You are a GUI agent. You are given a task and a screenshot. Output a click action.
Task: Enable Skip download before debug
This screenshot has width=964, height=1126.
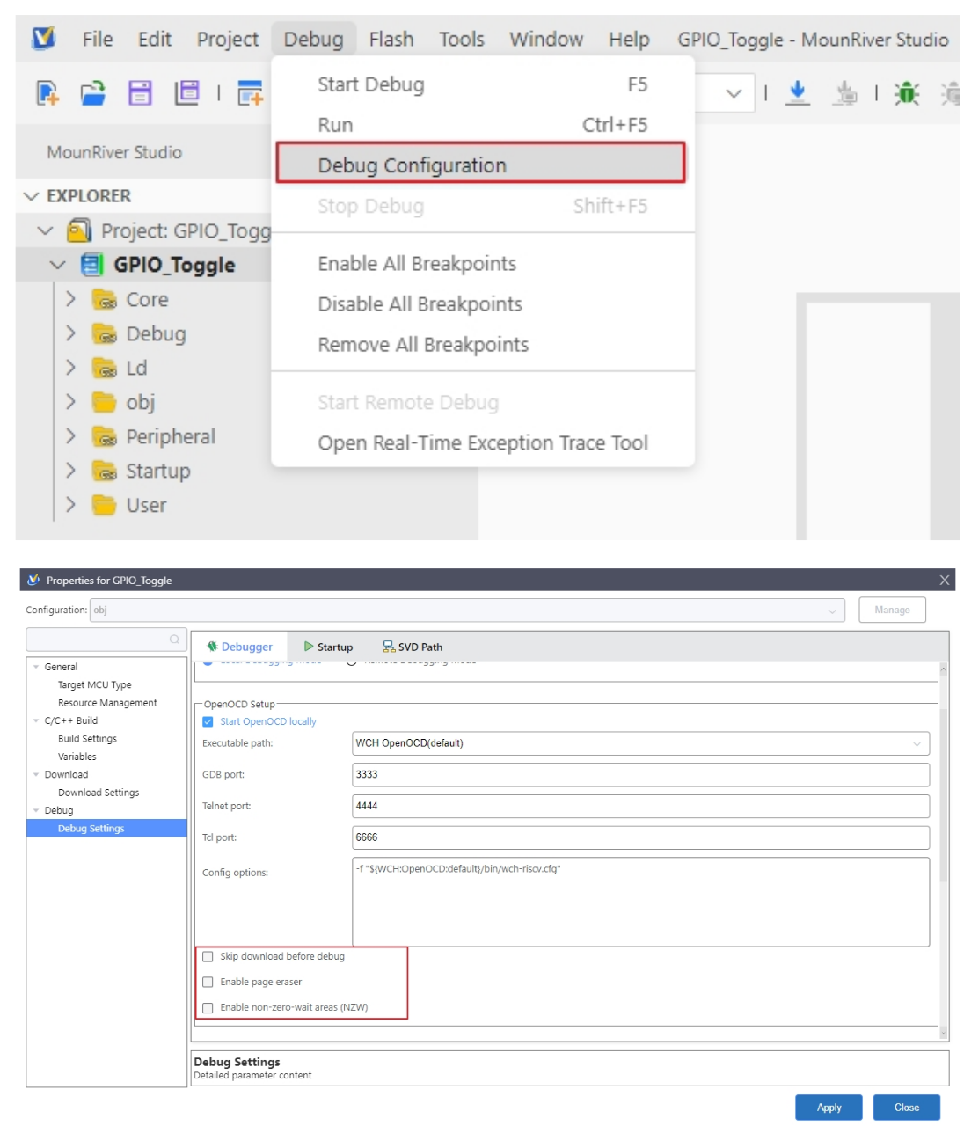pyautogui.click(x=208, y=956)
